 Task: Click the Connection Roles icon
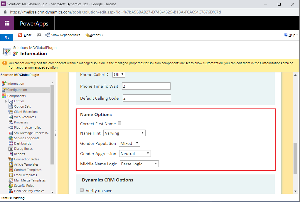[11, 159]
